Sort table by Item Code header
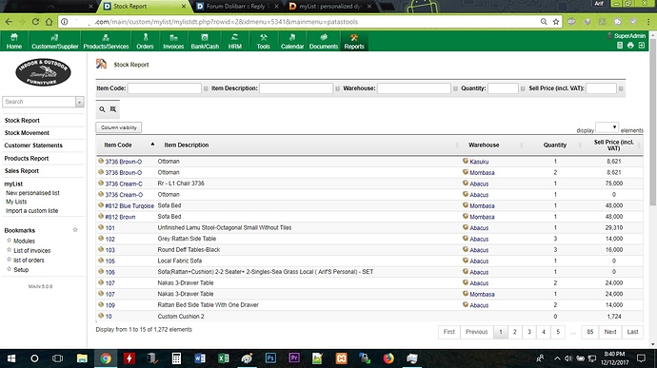657x368 pixels. click(x=118, y=145)
